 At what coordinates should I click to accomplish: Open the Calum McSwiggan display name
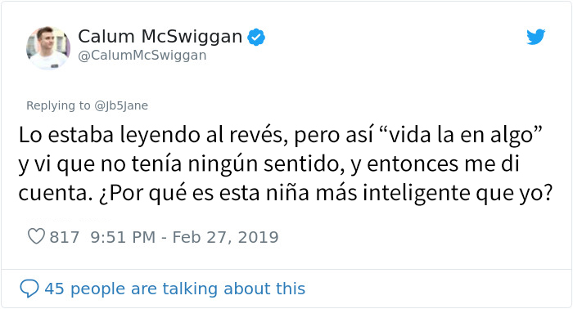(160, 37)
